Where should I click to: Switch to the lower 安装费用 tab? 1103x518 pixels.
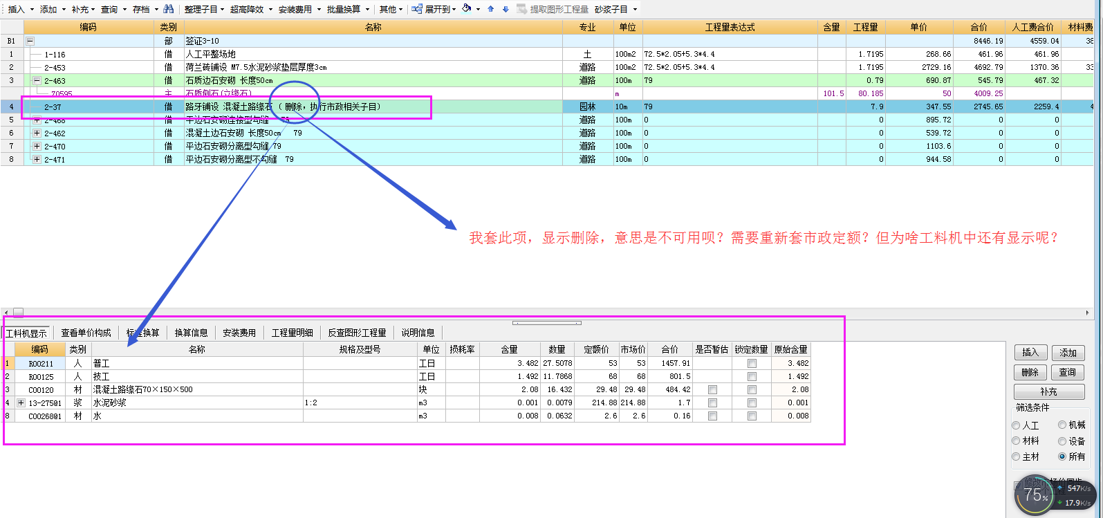pos(239,333)
